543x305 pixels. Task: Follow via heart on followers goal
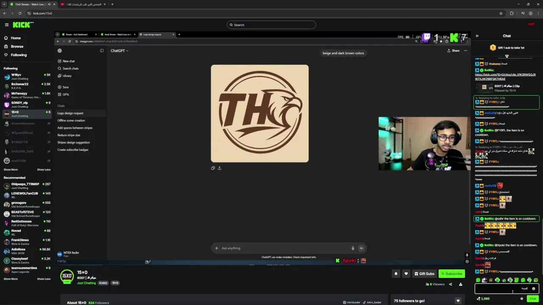458,301
